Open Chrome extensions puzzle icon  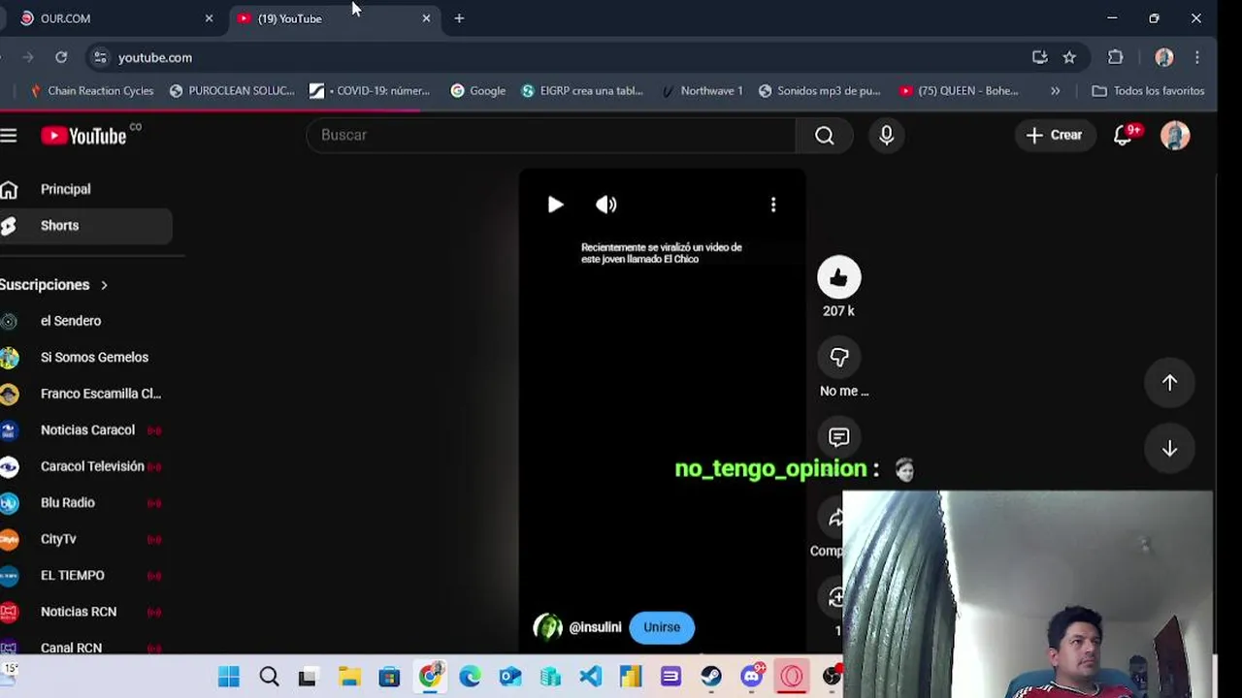pos(1116,57)
